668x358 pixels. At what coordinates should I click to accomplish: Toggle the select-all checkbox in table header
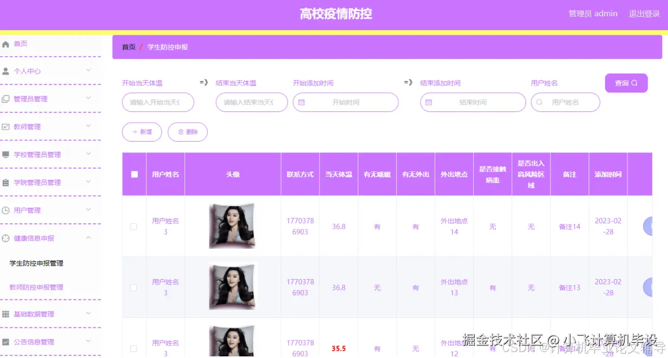[134, 174]
